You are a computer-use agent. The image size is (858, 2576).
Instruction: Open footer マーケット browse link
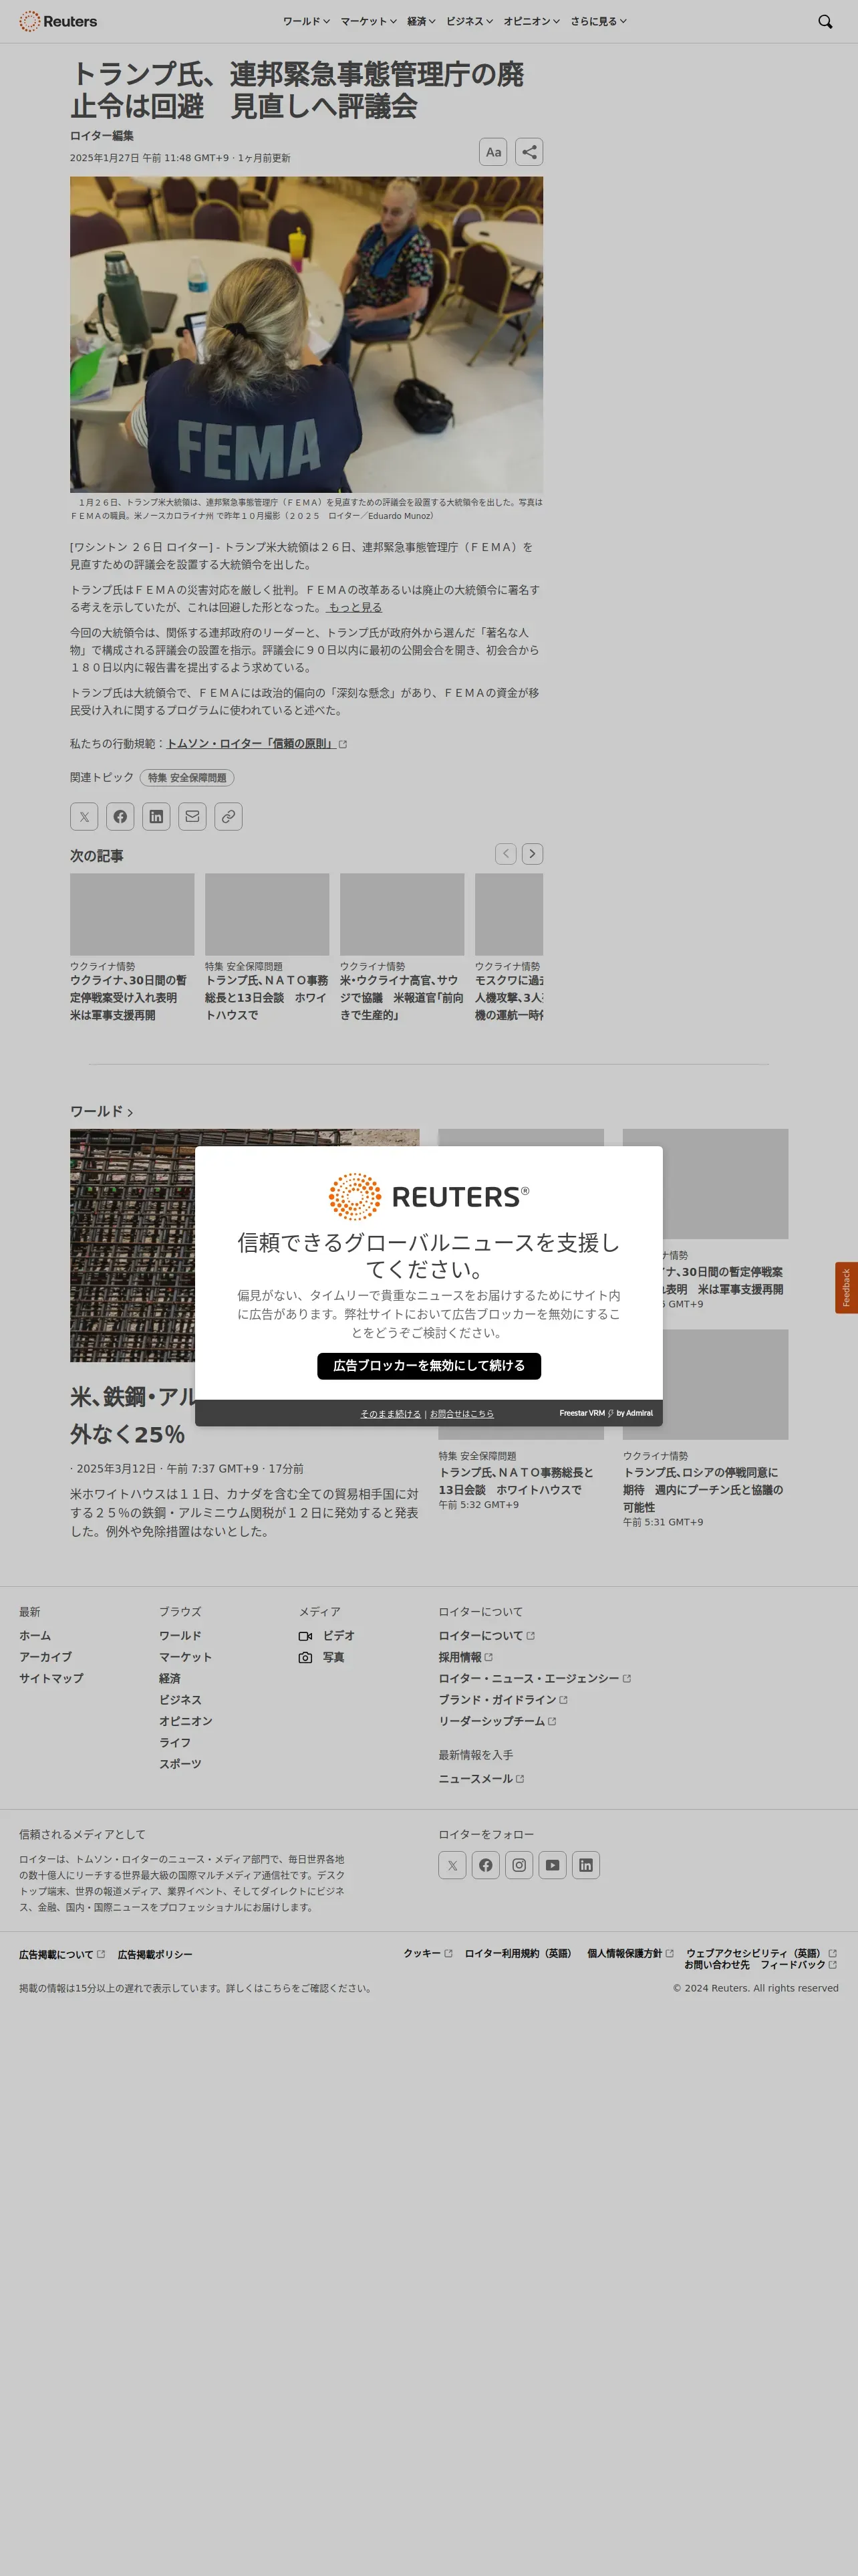pyautogui.click(x=186, y=1657)
